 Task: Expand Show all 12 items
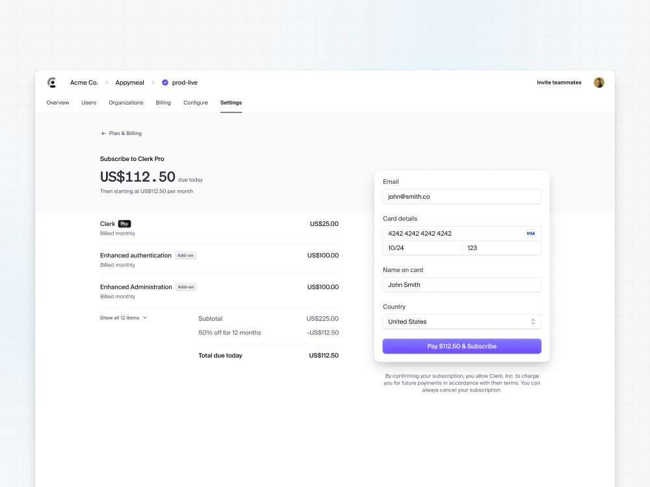123,318
